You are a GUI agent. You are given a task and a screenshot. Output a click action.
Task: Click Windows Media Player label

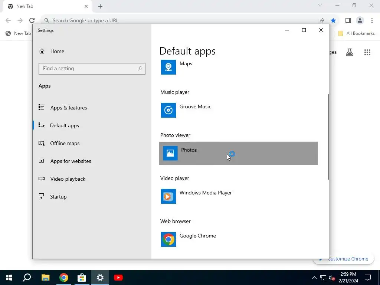tap(206, 193)
